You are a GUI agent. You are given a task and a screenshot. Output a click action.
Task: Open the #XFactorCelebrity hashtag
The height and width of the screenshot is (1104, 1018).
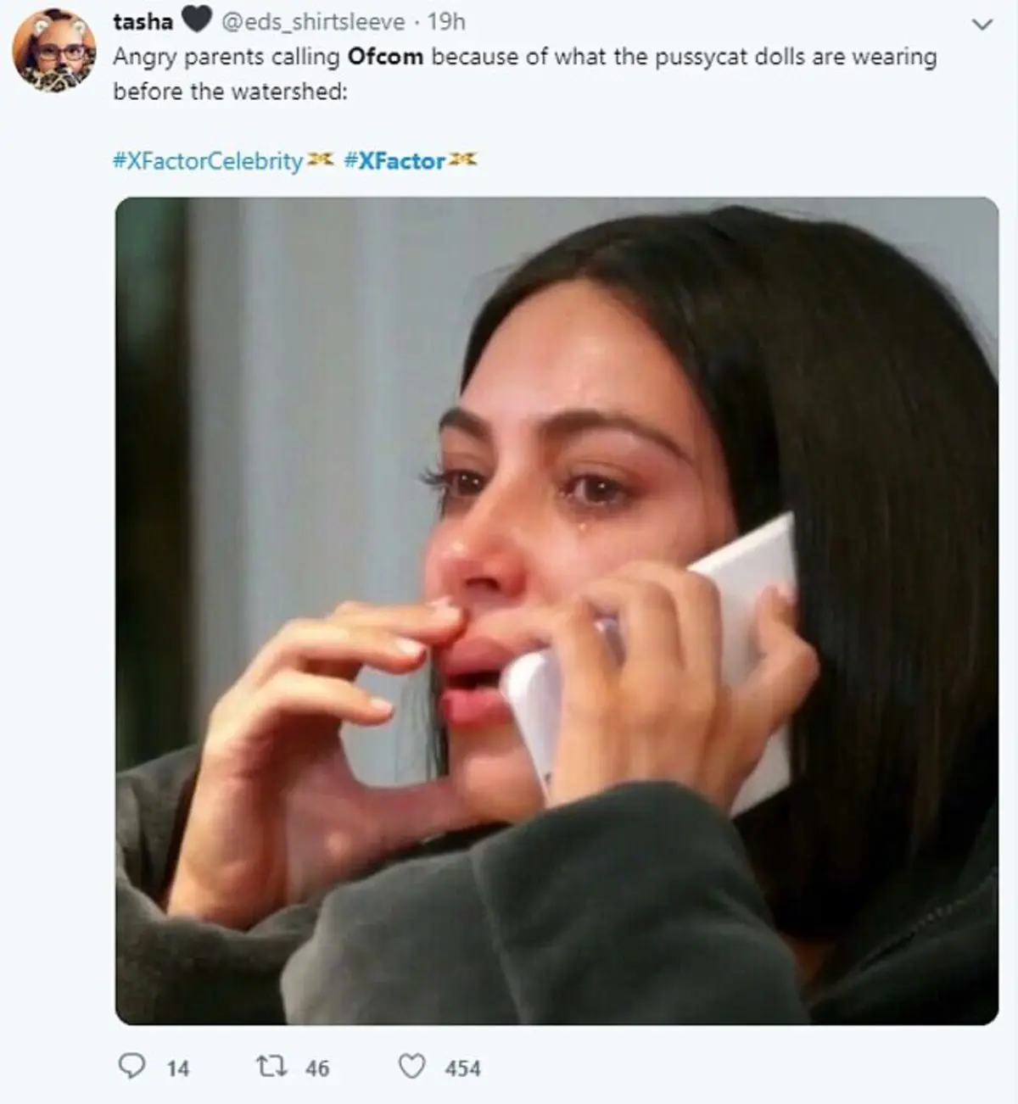[208, 161]
